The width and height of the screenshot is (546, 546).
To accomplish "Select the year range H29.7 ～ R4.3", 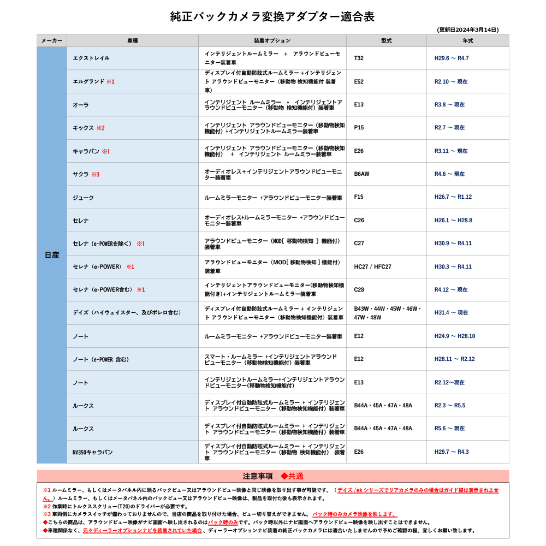I will click(x=452, y=452).
